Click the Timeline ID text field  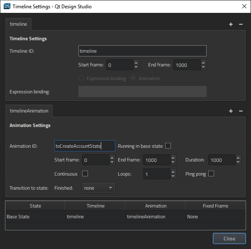[142, 51]
